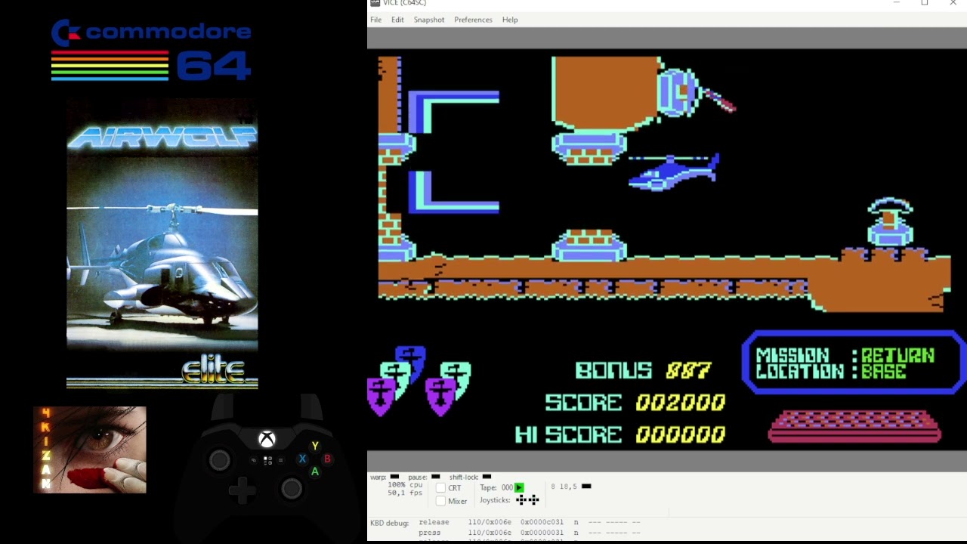
Task: Click the first 'release' KBD debug row
Action: pos(530,522)
